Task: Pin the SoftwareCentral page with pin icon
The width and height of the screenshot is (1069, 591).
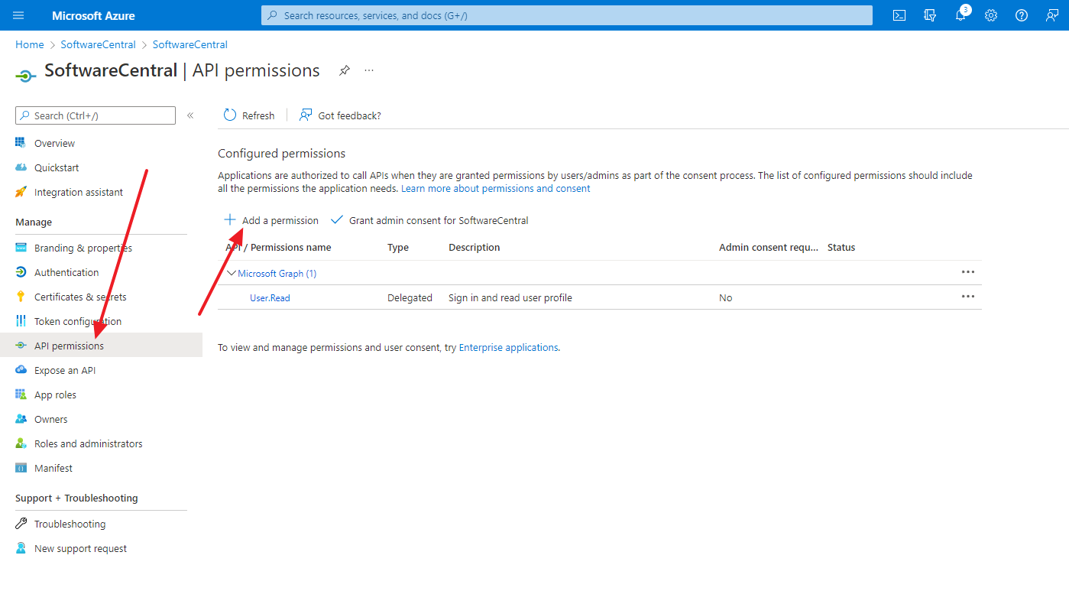Action: [x=345, y=70]
